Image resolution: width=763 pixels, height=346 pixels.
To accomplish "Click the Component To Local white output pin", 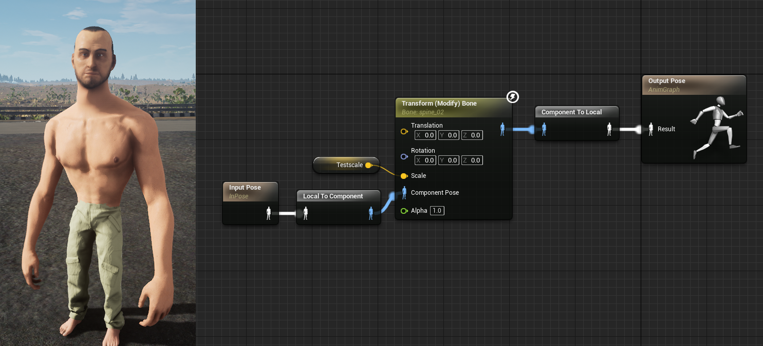I will click(x=609, y=129).
